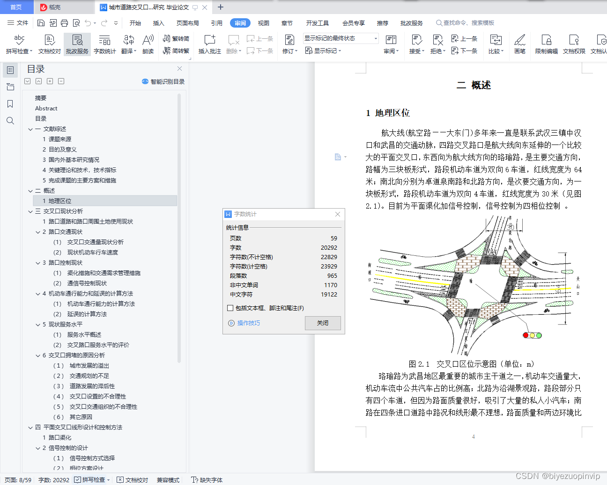Switch to the 章节 ribbon tab

click(287, 23)
